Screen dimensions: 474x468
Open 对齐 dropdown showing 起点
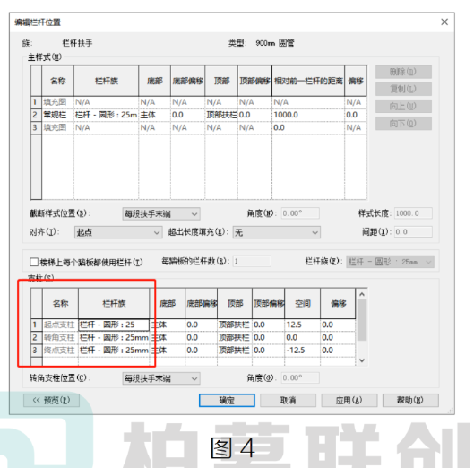point(118,232)
